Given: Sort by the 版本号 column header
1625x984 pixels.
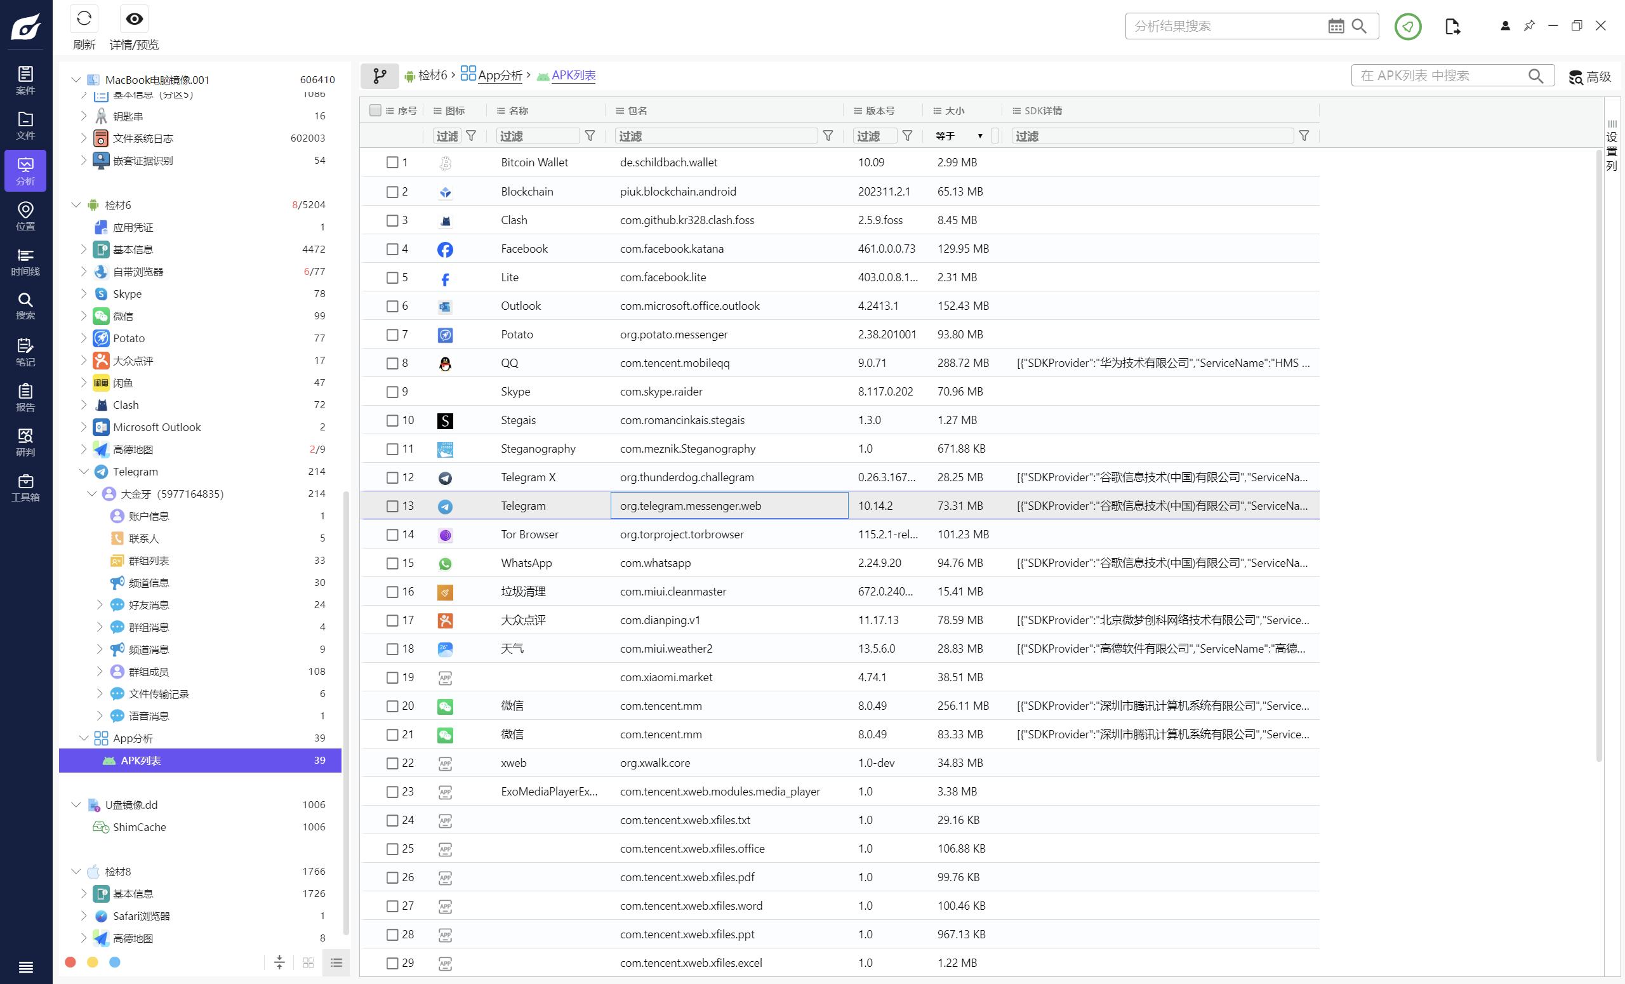Looking at the screenshot, I should (x=880, y=111).
